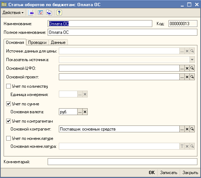The width and height of the screenshot is (201, 178).
Task: Click the Записать button
Action: [x=169, y=173]
